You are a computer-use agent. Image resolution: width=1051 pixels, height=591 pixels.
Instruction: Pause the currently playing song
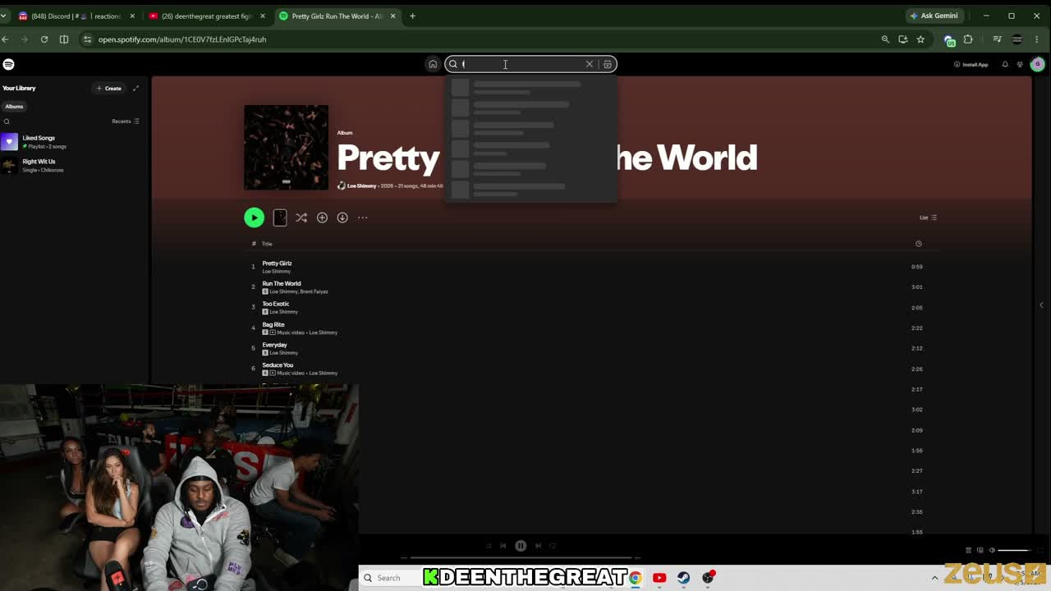[521, 546]
